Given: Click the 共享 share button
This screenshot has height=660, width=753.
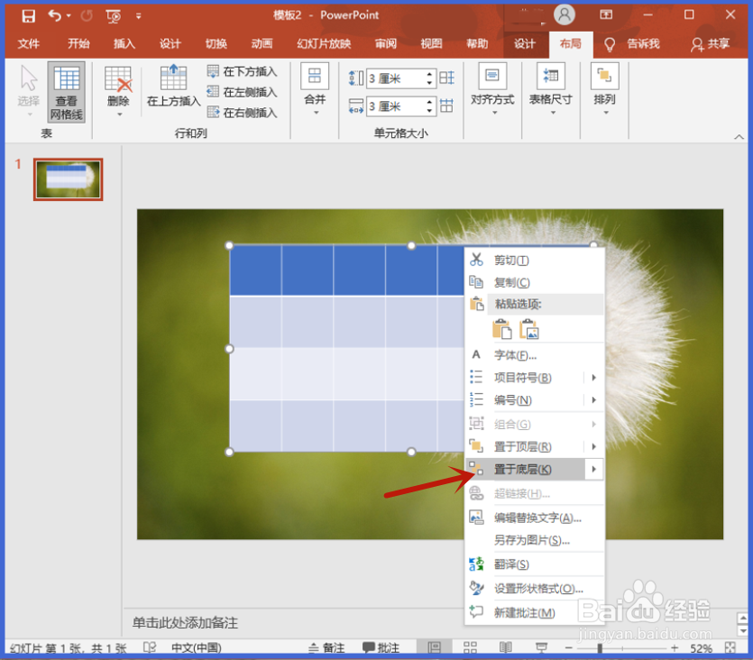Looking at the screenshot, I should click(711, 44).
